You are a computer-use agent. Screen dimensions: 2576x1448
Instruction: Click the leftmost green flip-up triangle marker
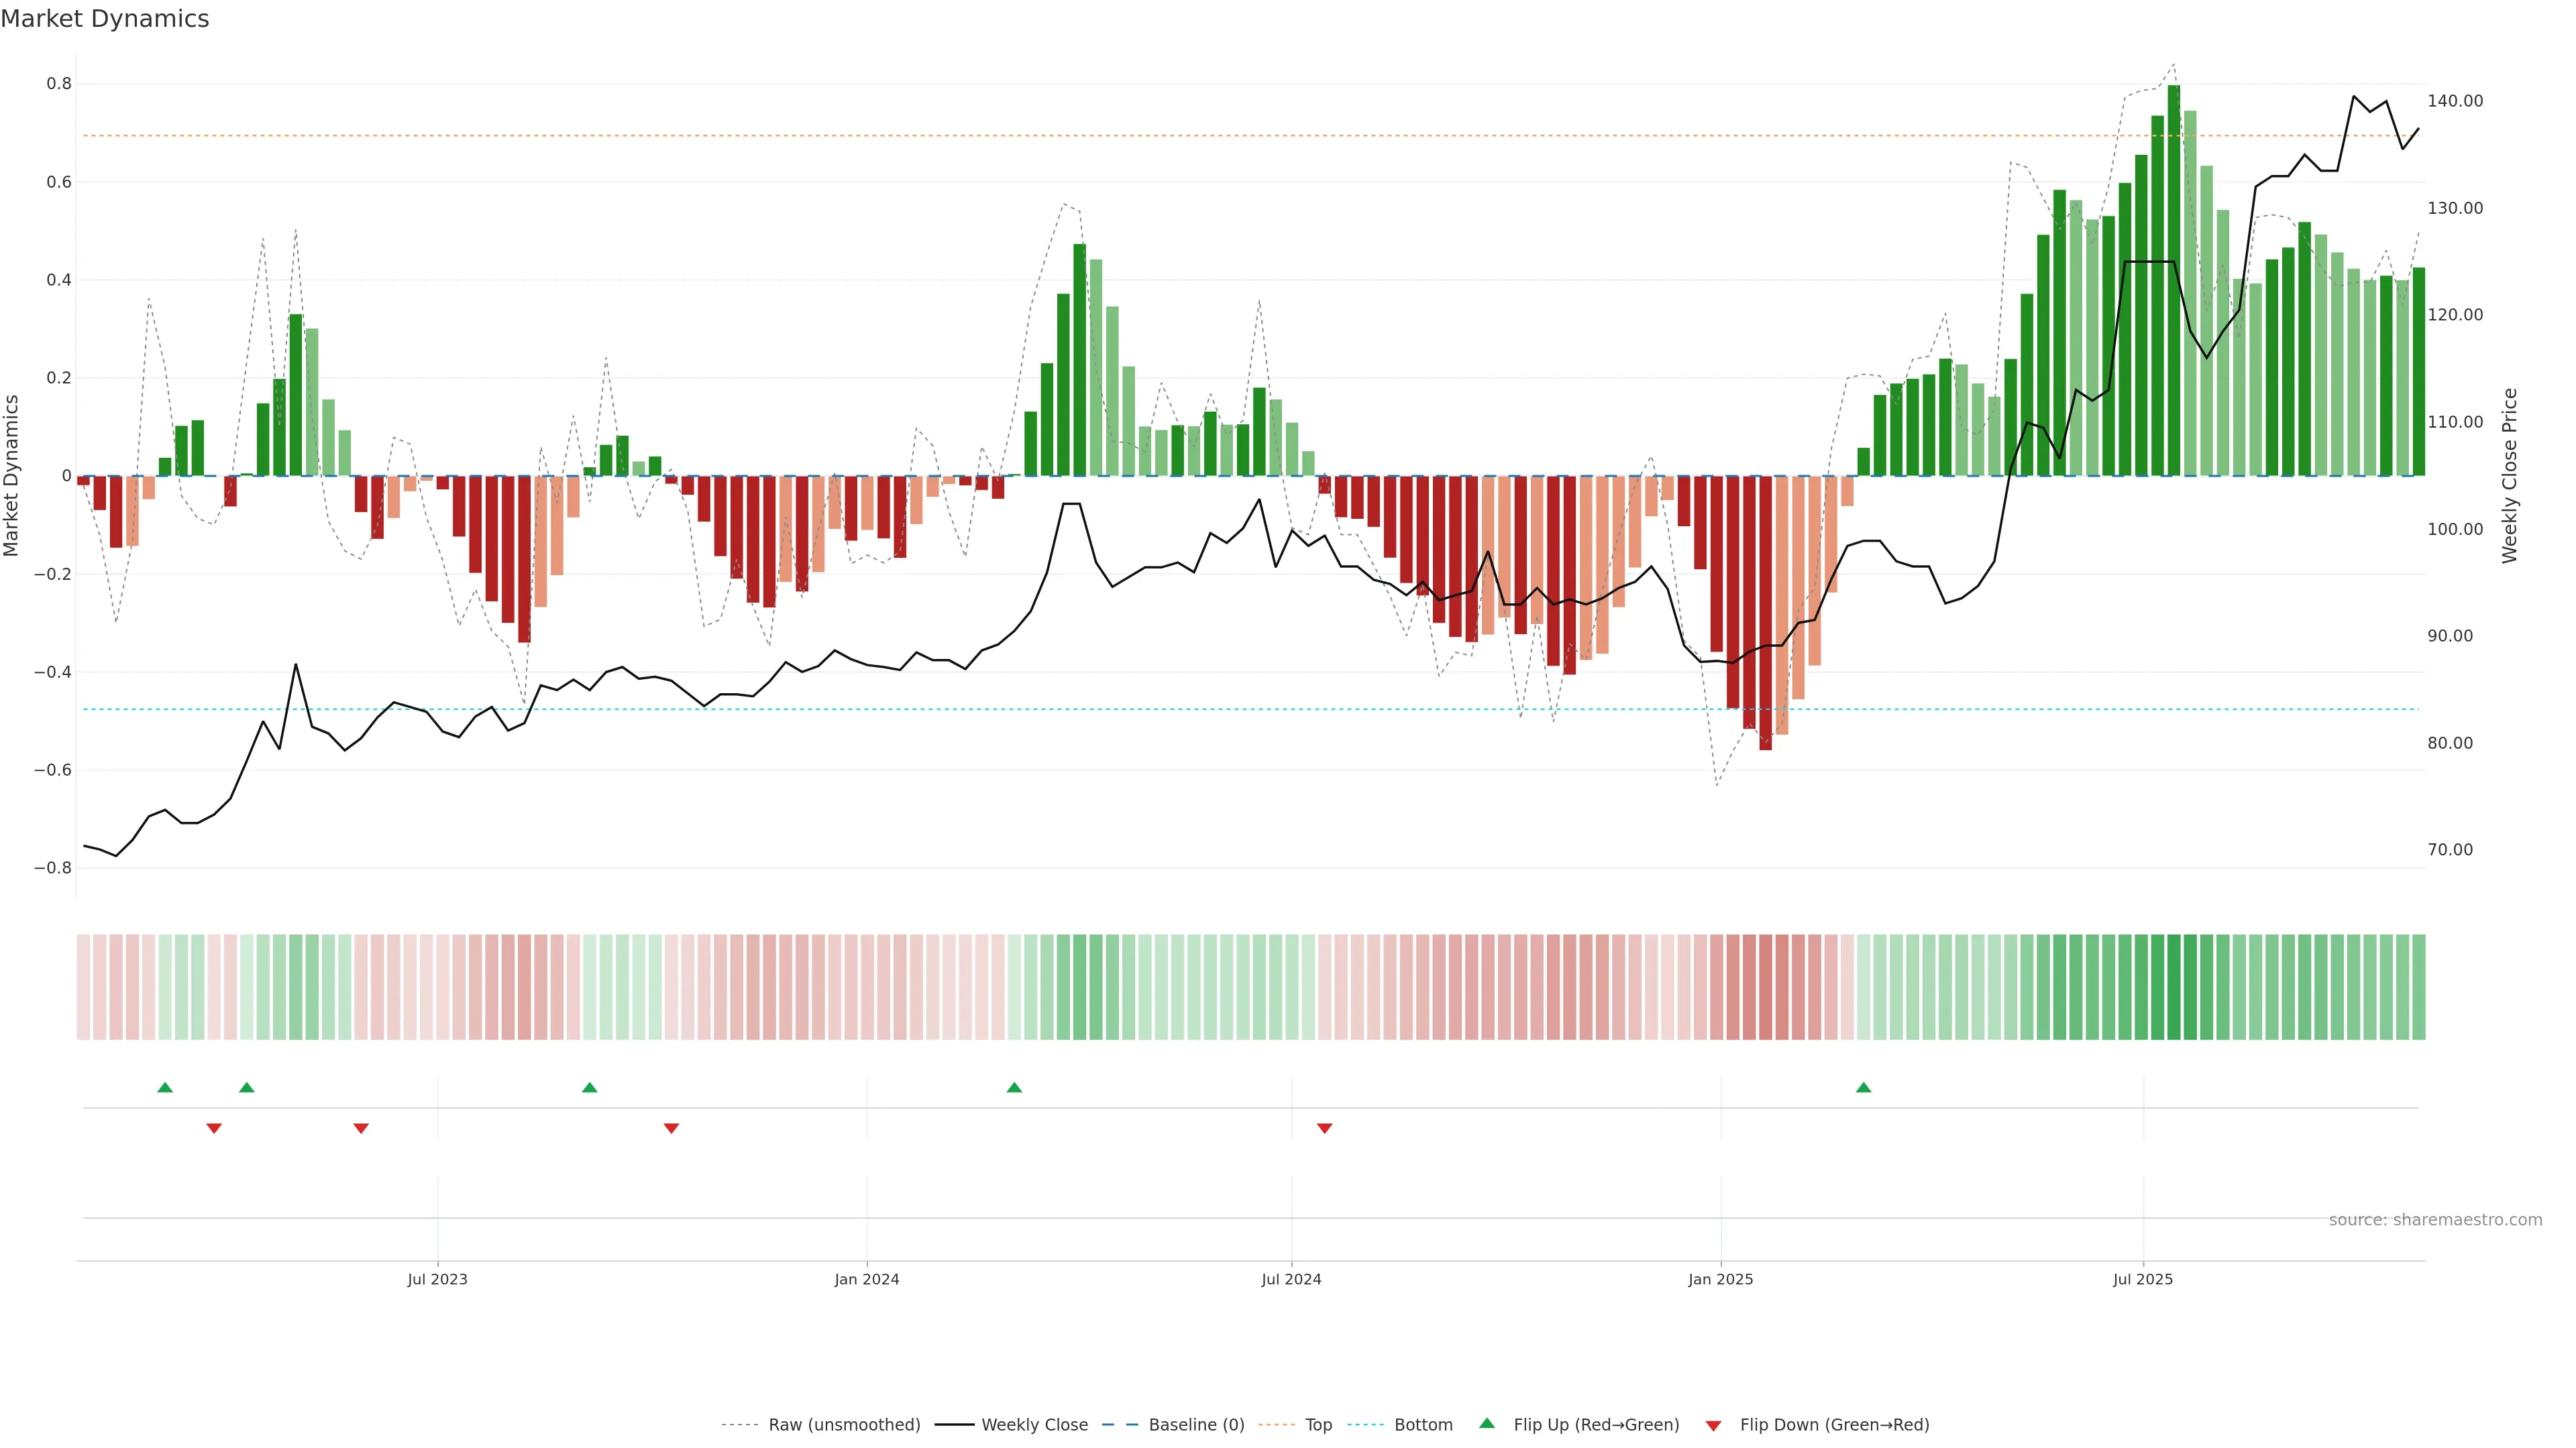pos(165,1087)
